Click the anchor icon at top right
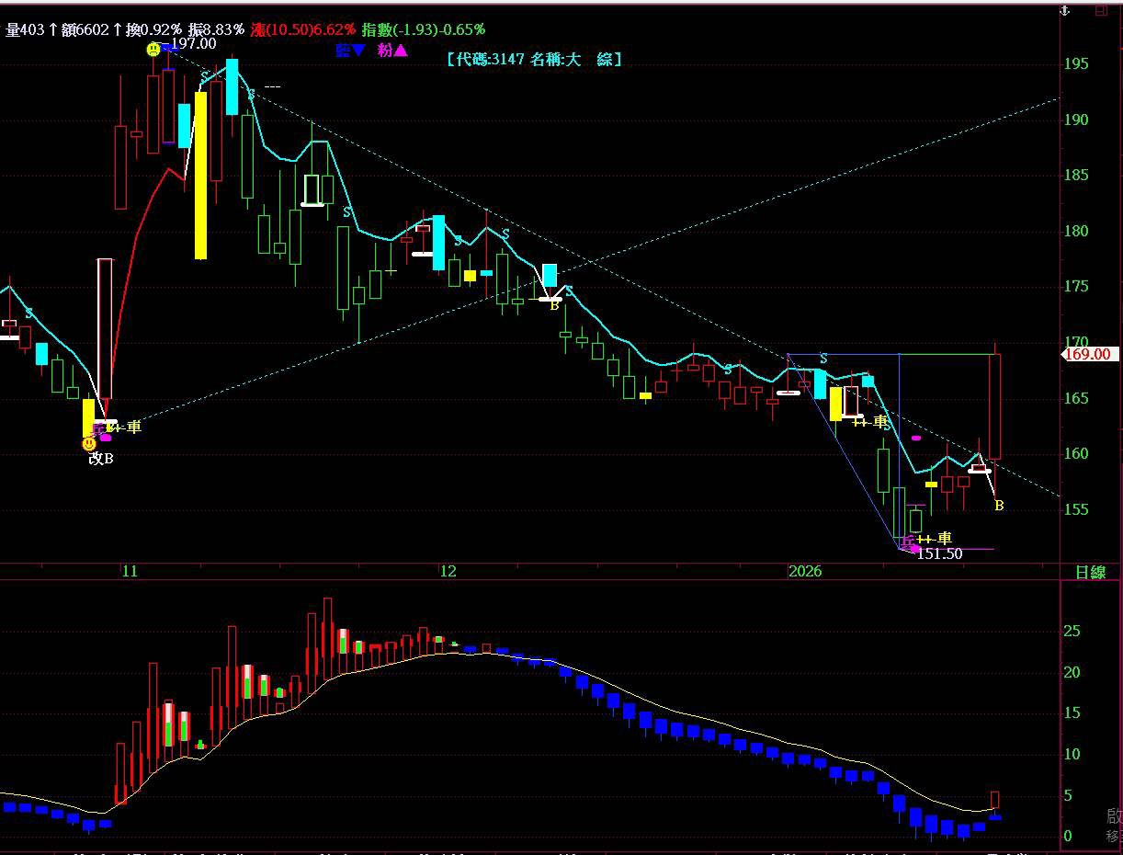 click(1066, 11)
